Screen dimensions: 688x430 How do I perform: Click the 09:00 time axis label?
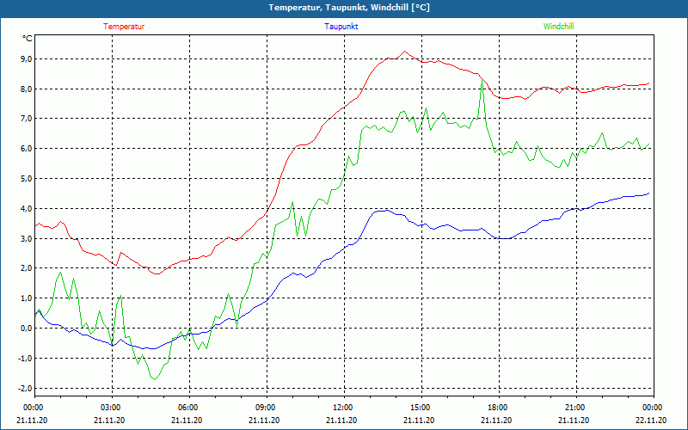266,408
